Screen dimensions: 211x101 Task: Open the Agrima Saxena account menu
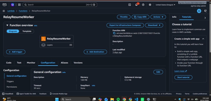pos(192,3)
